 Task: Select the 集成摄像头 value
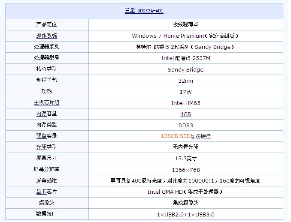click(x=185, y=203)
